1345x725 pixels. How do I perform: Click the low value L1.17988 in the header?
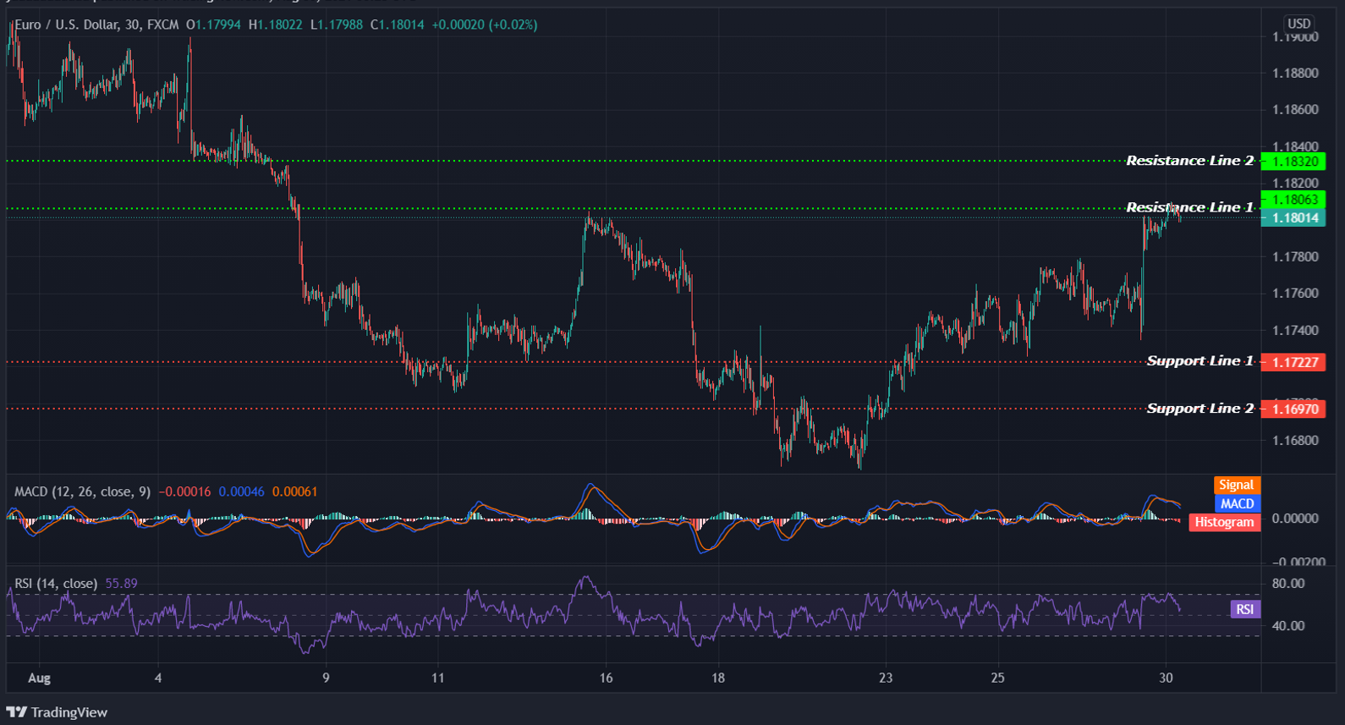[x=337, y=25]
